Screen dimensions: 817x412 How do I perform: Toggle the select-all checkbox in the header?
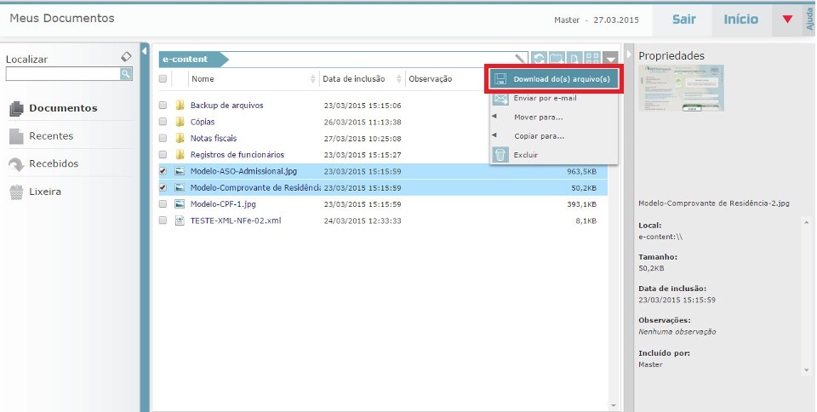[x=163, y=79]
